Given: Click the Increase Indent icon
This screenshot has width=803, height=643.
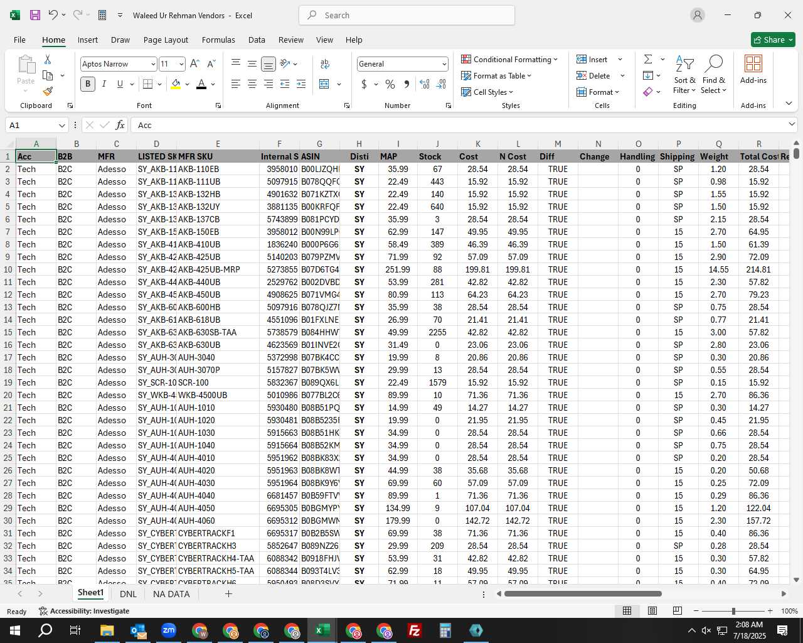Looking at the screenshot, I should 301,84.
